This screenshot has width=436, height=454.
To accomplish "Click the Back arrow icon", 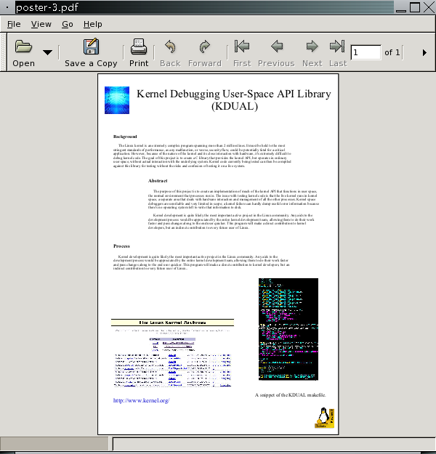I will (x=170, y=46).
